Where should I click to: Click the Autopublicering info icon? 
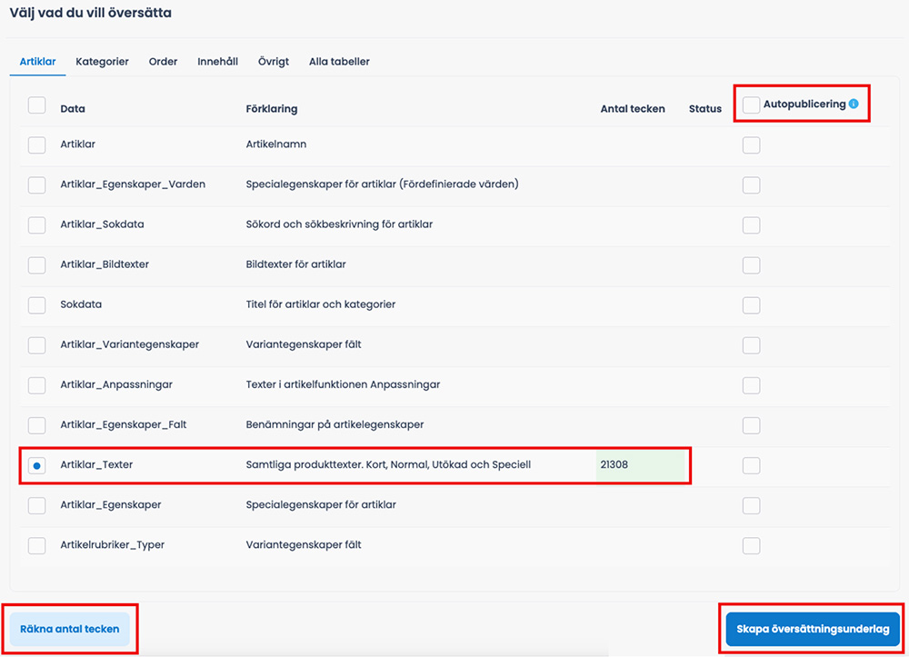pos(854,104)
